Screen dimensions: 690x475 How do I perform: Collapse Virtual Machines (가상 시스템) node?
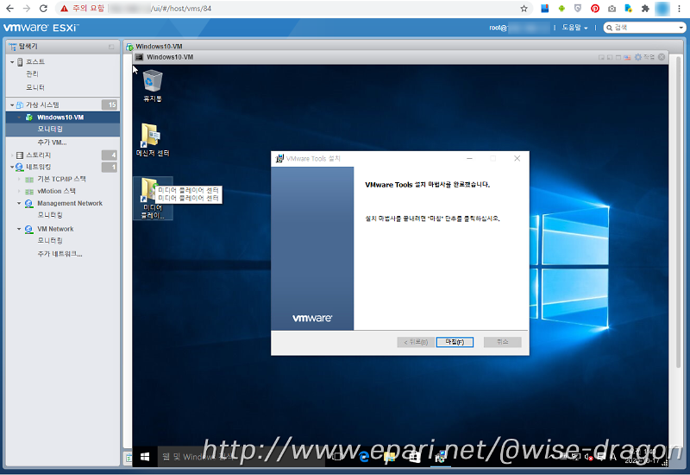(12, 104)
